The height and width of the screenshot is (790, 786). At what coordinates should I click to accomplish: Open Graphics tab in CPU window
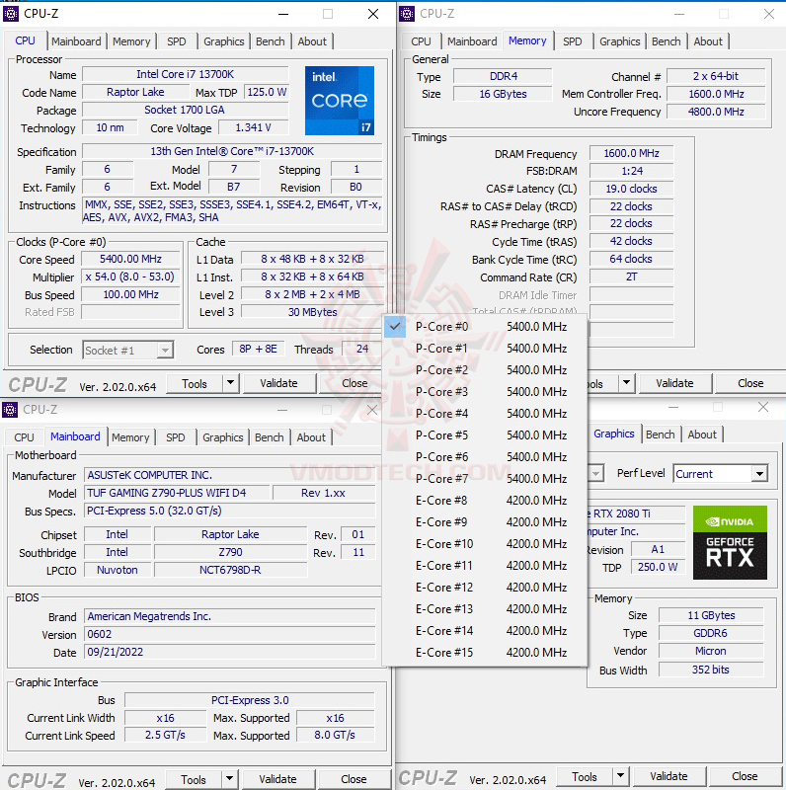[x=224, y=41]
